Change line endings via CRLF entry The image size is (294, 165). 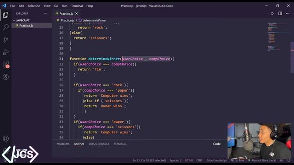(x=199, y=160)
